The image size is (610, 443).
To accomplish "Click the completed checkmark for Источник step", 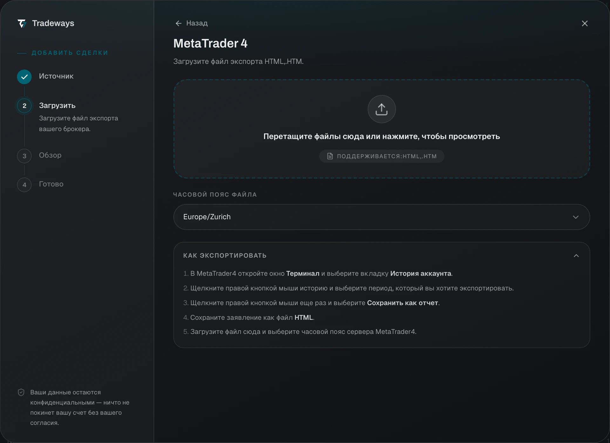I will click(24, 77).
